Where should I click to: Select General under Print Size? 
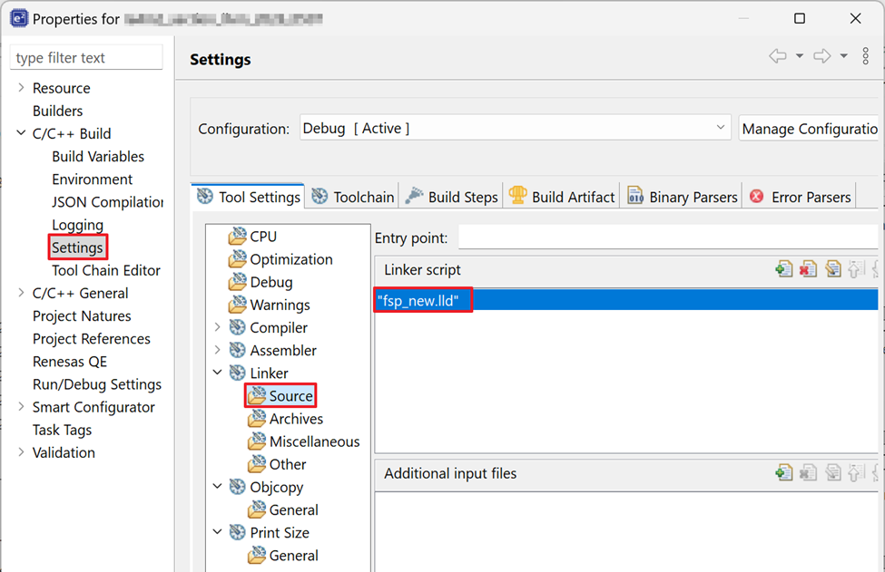coord(283,555)
